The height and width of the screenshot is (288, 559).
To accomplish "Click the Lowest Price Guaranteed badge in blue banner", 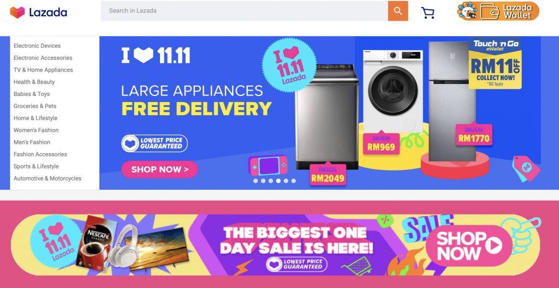I will point(154,143).
